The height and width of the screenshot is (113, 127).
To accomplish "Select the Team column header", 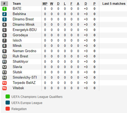I will coord(17,4).
